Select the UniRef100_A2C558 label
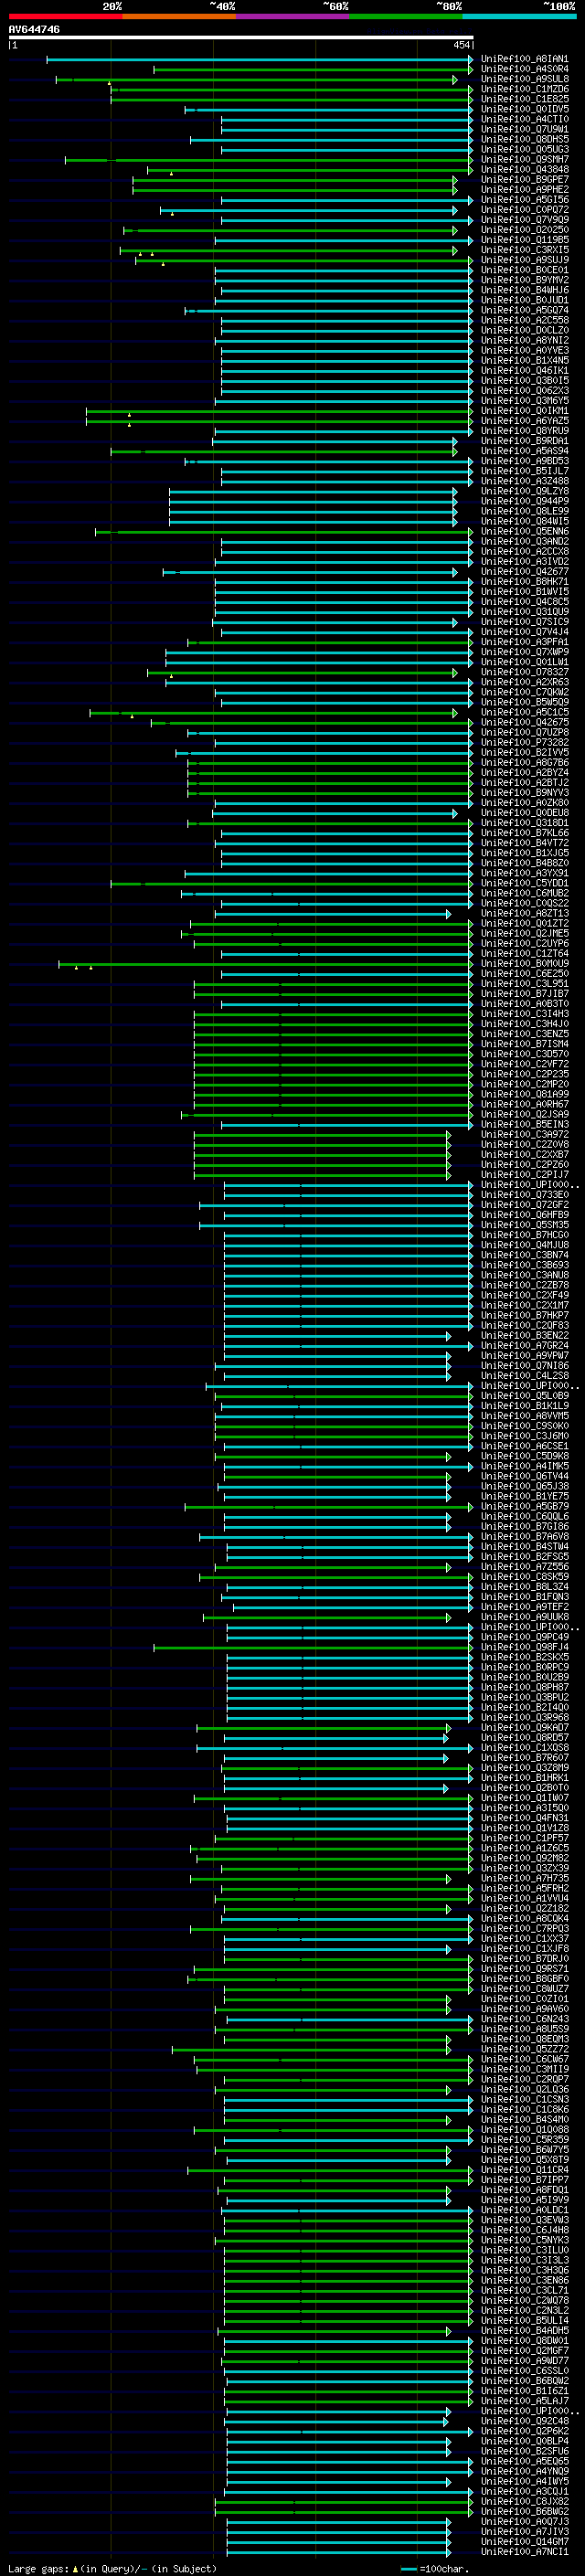585x2576 pixels. [524, 320]
